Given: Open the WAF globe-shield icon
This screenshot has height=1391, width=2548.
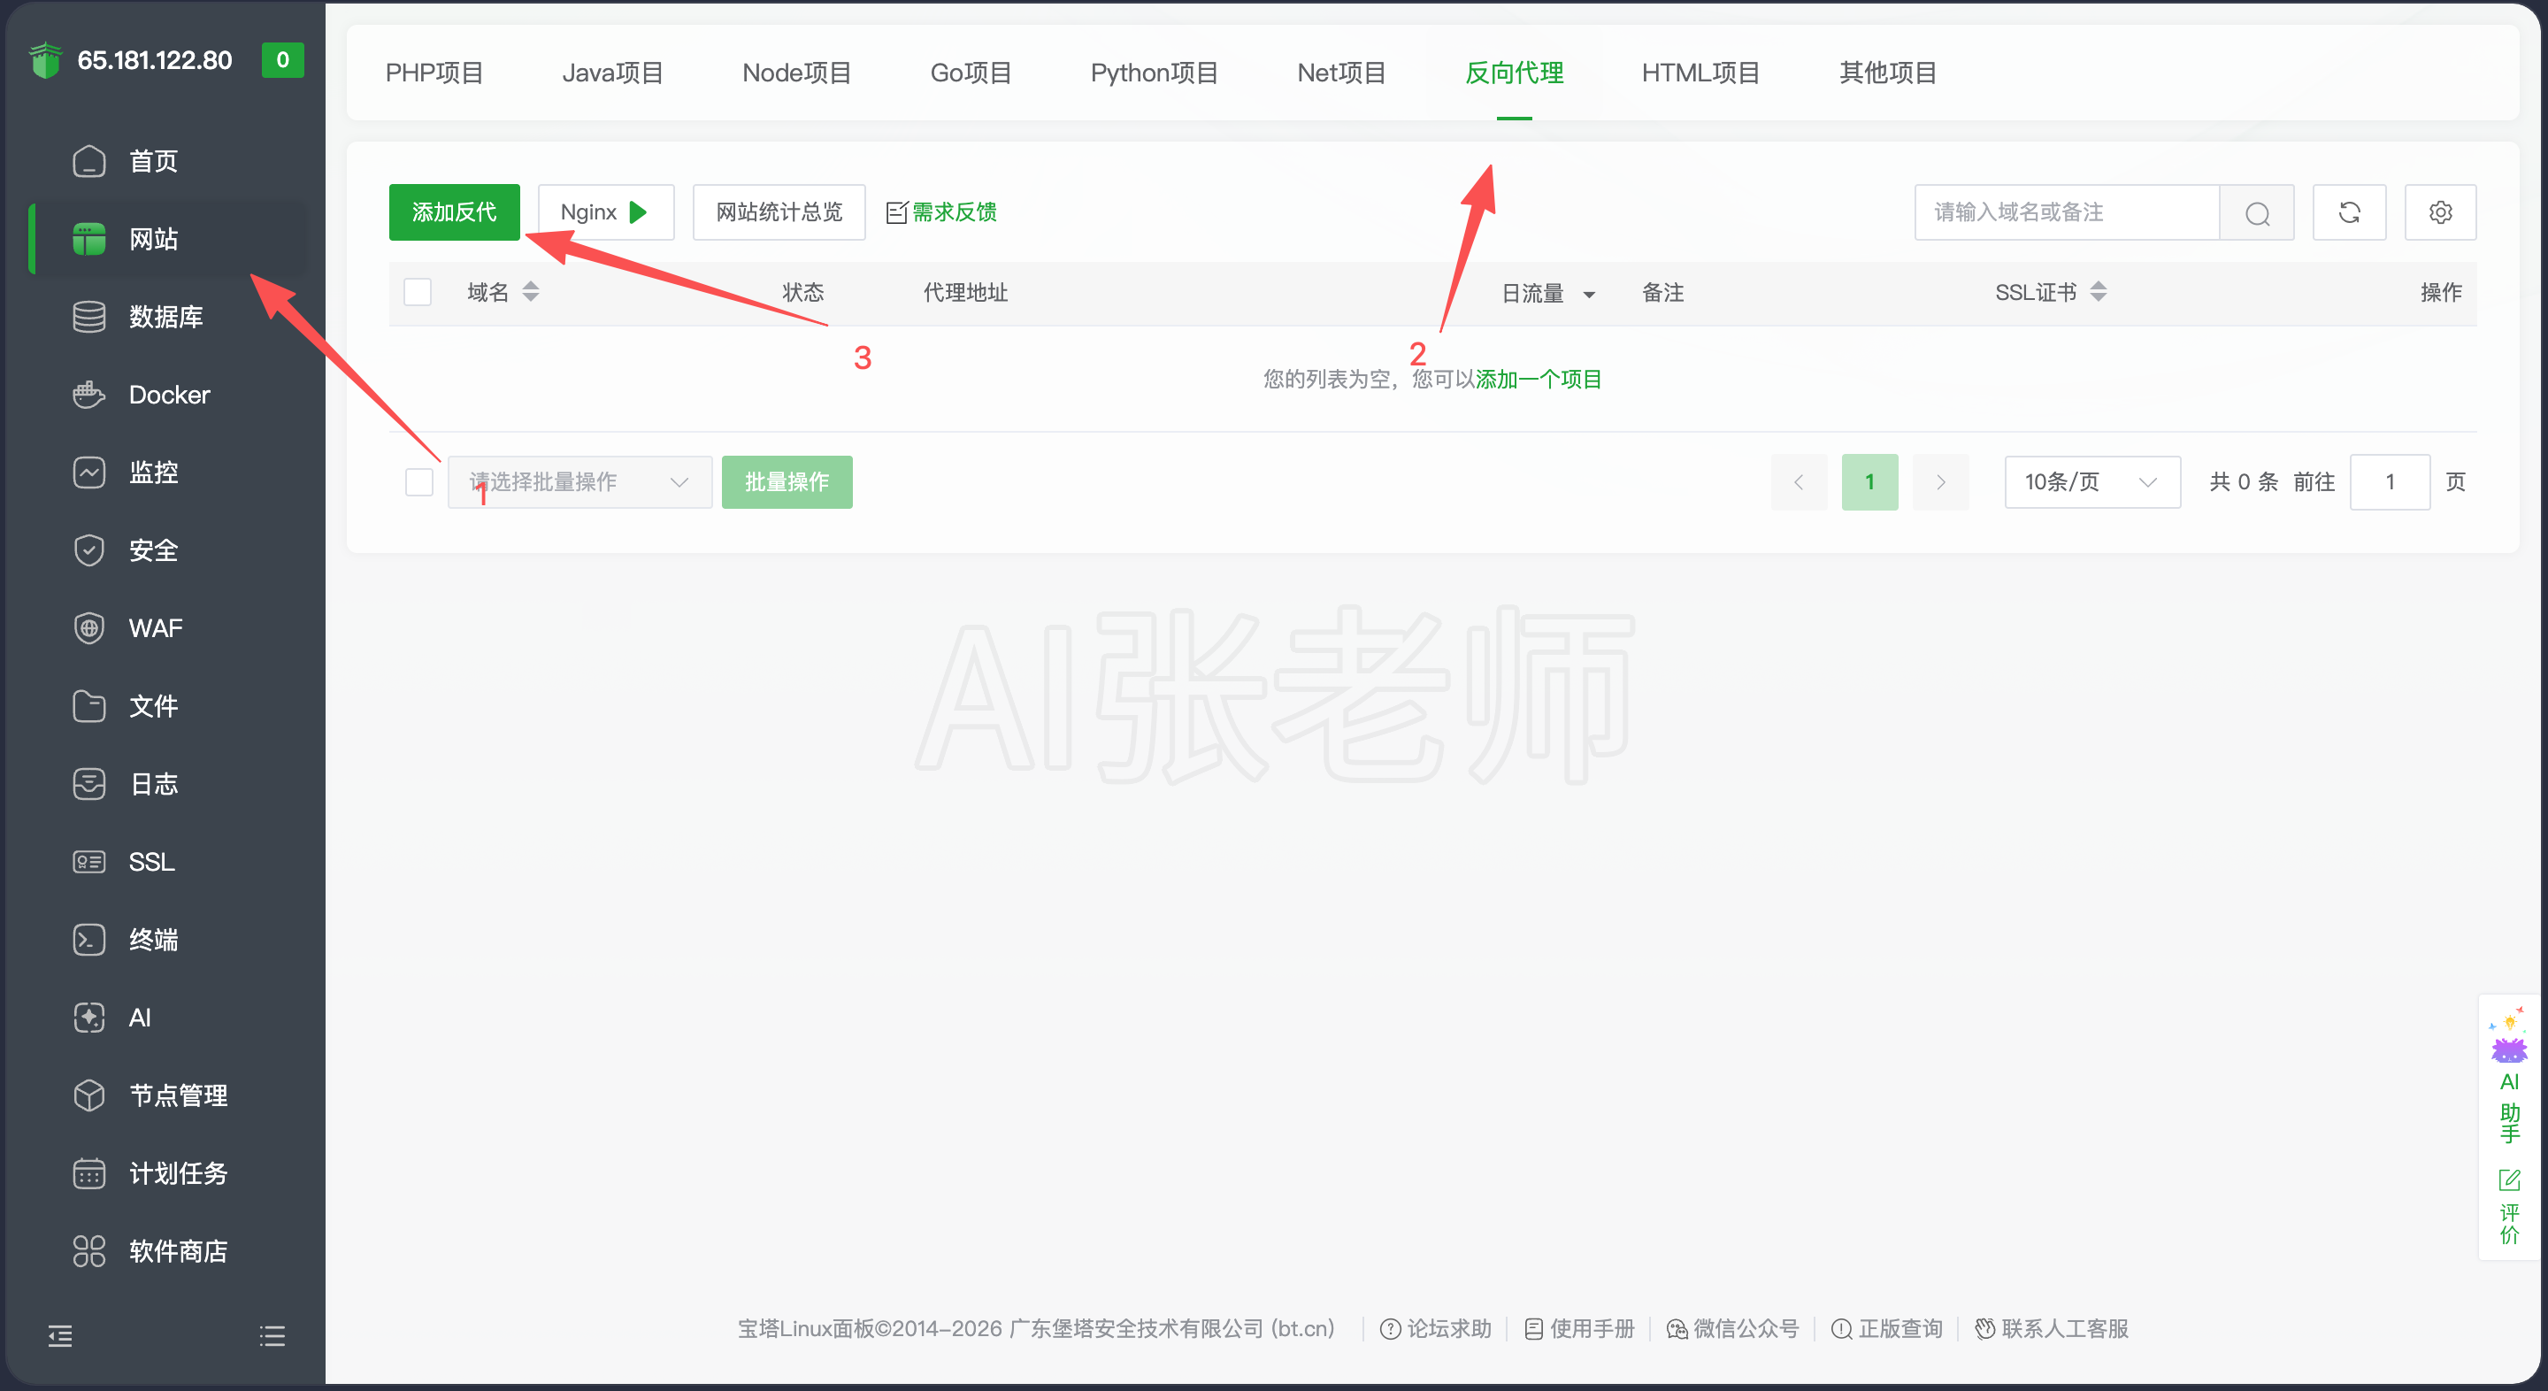Looking at the screenshot, I should (89, 628).
